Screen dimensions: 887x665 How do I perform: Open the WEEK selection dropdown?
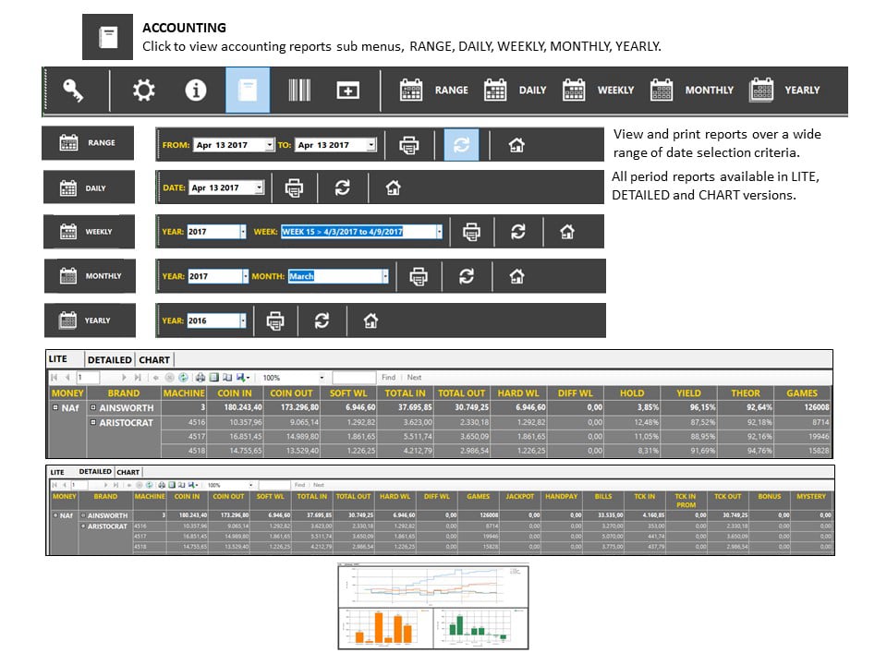coord(439,231)
